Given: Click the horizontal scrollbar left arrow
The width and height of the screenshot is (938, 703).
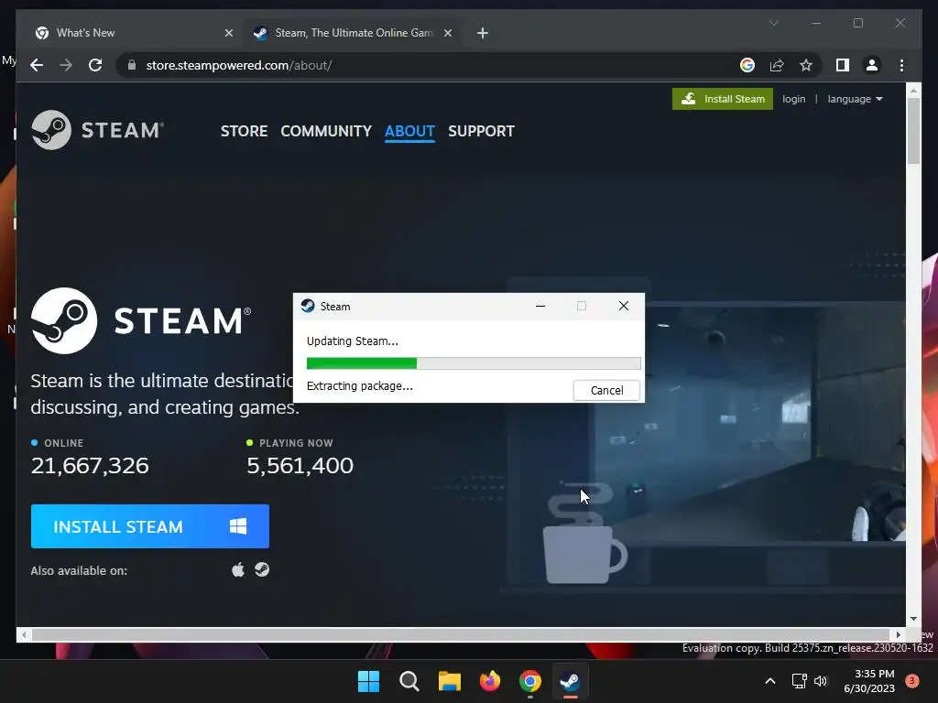Looking at the screenshot, I should click(23, 634).
